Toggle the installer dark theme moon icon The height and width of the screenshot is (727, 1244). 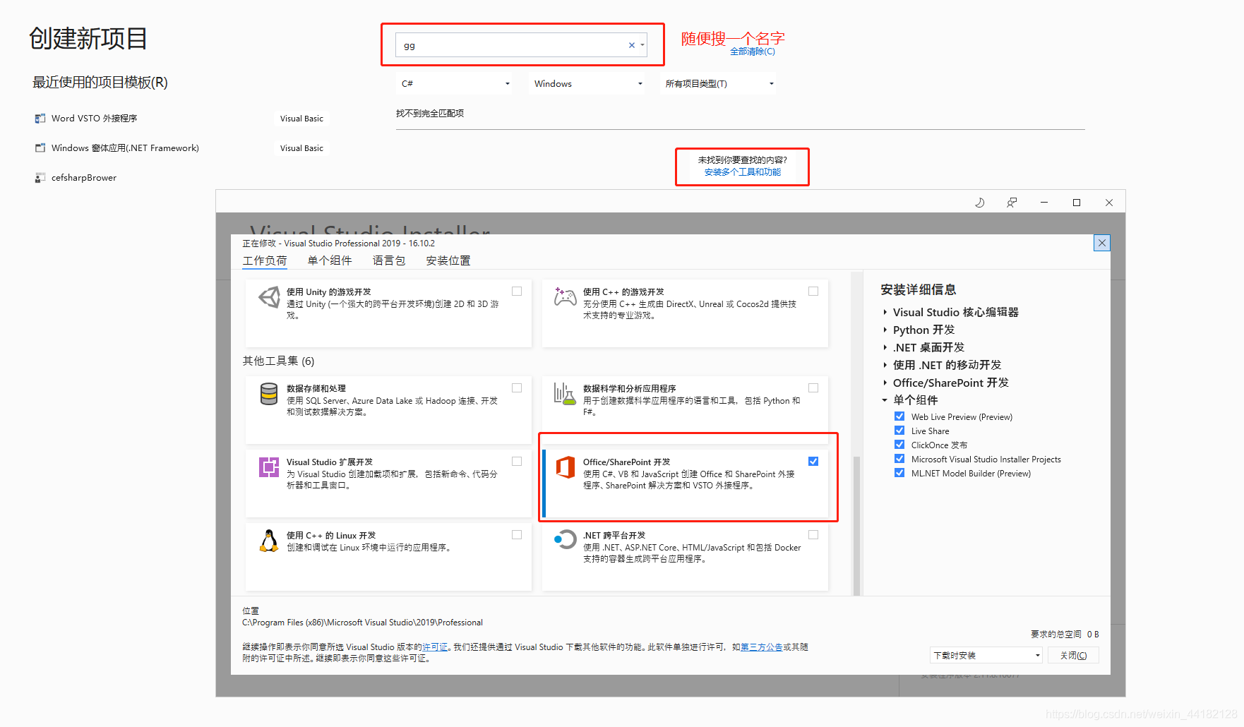point(980,203)
